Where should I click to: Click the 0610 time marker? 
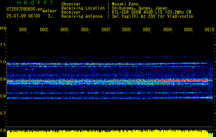209,30
